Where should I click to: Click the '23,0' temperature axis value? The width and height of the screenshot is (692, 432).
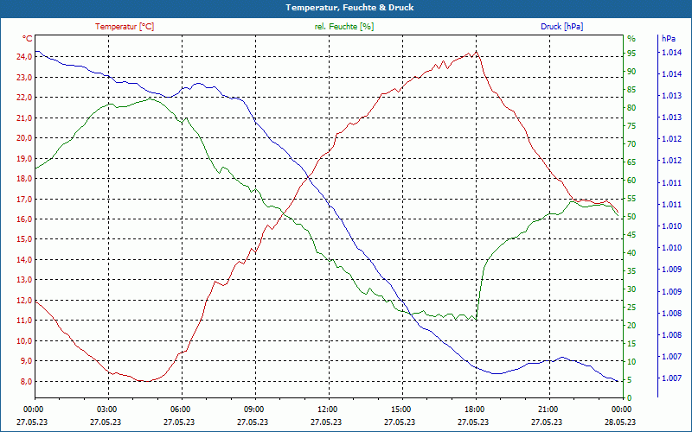pos(24,77)
